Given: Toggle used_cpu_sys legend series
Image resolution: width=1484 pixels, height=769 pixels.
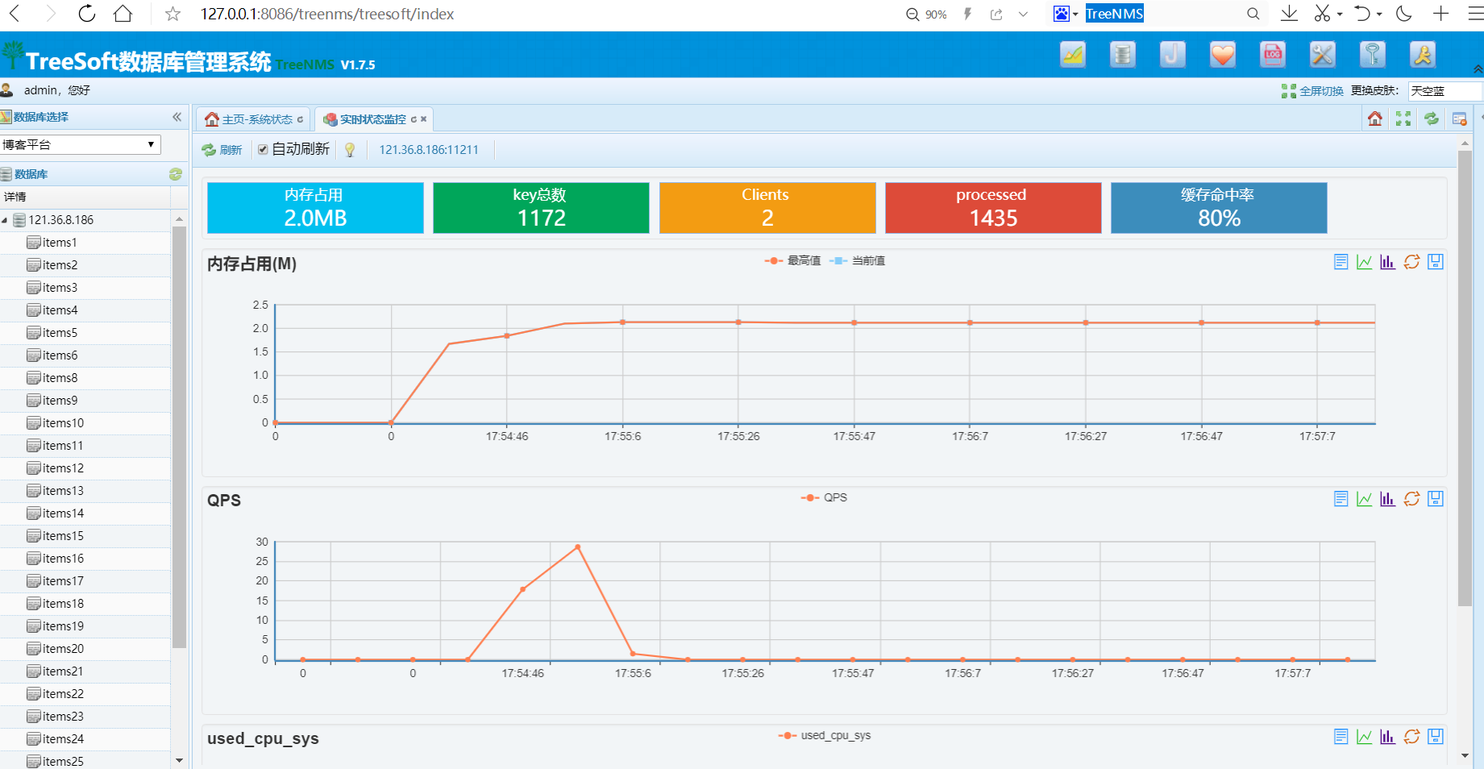Looking at the screenshot, I should tap(825, 735).
